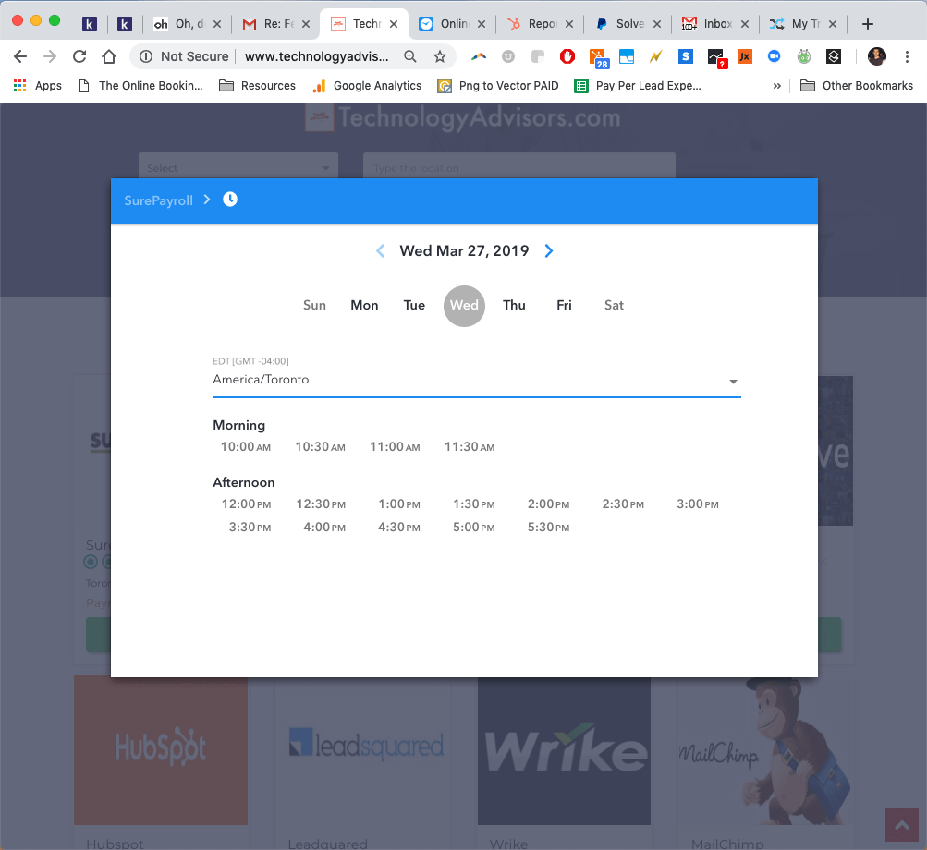Pick the 4:00 PM time slot
The width and height of the screenshot is (927, 850).
[324, 528]
